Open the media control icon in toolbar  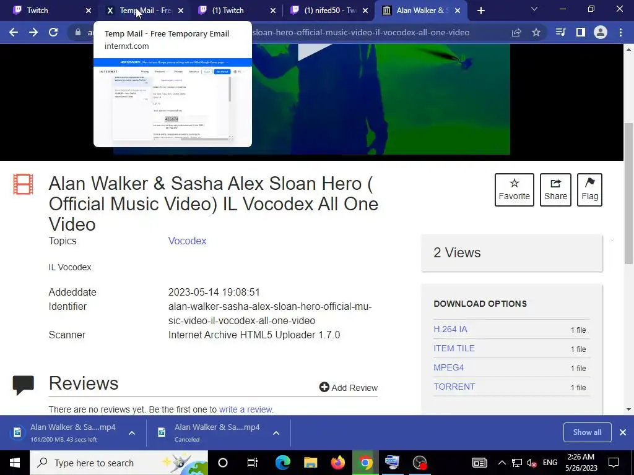tap(560, 32)
